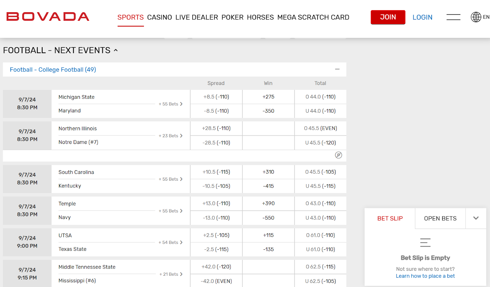Collapse the bet slip panel chevron
Screen dimensions: 490x287
476,218
